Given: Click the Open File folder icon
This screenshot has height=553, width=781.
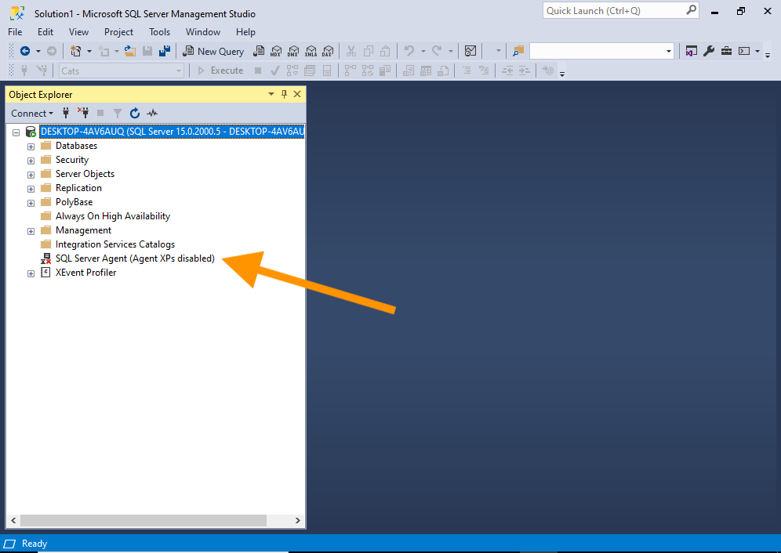Looking at the screenshot, I should tap(130, 51).
